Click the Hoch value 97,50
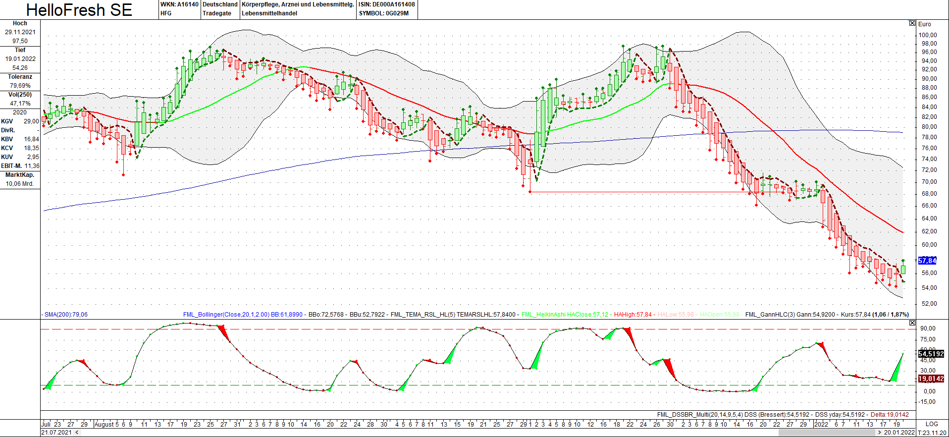This screenshot has height=437, width=949. (x=20, y=41)
